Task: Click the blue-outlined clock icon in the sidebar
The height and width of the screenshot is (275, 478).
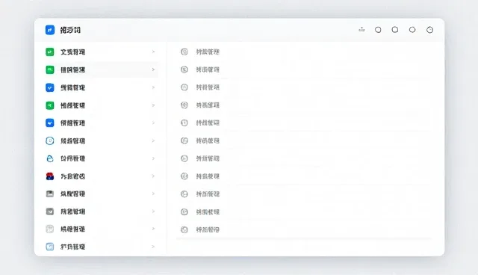Action: point(50,140)
